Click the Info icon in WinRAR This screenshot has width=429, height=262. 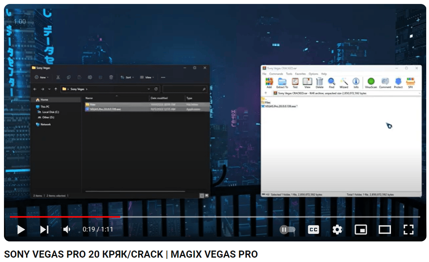pyautogui.click(x=356, y=83)
